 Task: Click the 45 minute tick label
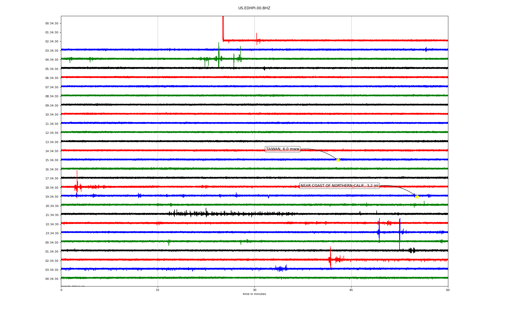click(351, 290)
